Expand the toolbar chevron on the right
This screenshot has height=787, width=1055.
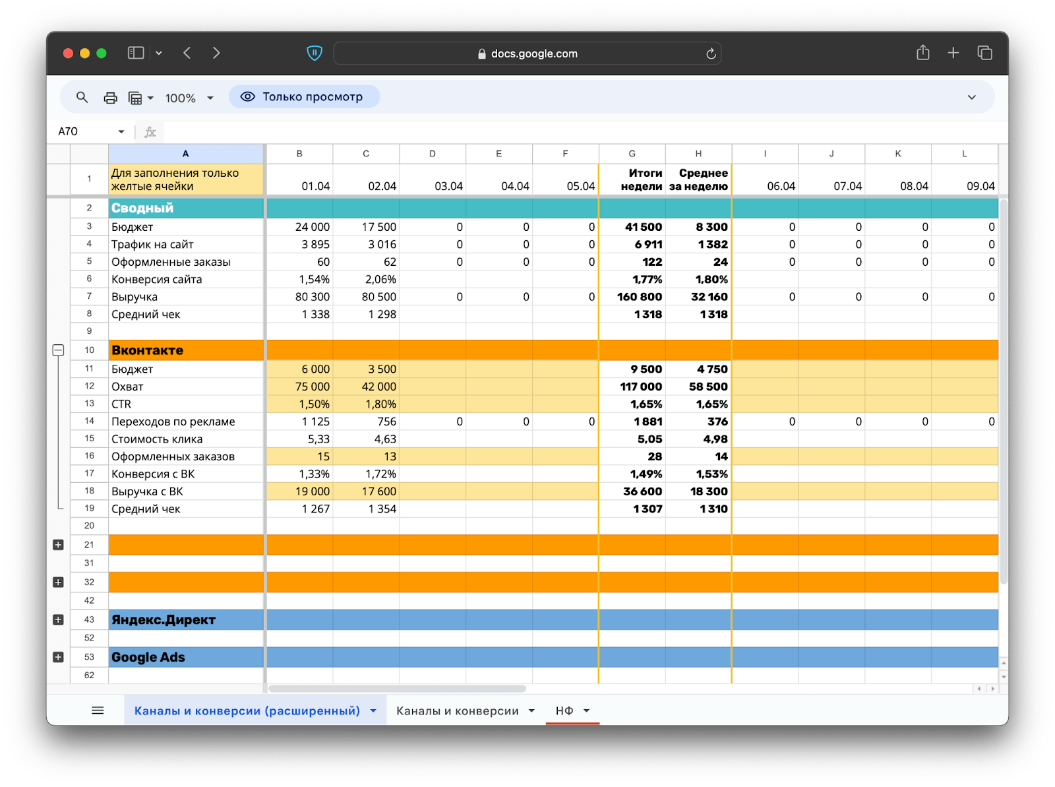point(971,98)
